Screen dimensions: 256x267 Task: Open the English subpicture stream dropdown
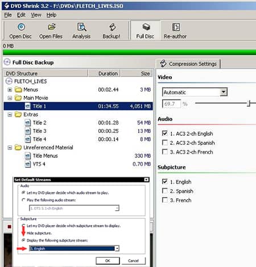[x=117, y=248]
